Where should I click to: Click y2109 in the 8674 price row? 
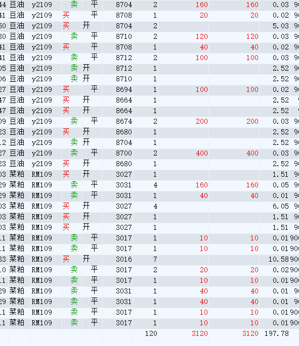[42, 121]
